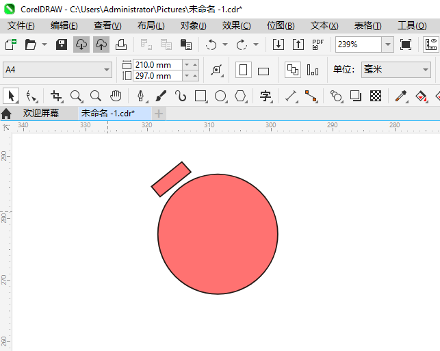Image resolution: width=440 pixels, height=351 pixels.
Task: Select the Pen nib tool
Action: (x=142, y=96)
